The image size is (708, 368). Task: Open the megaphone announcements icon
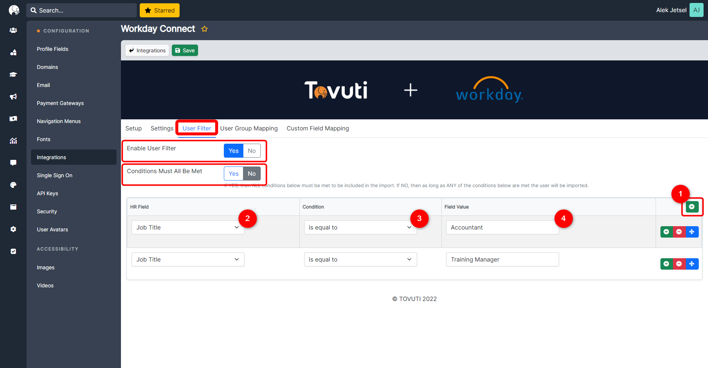click(13, 97)
